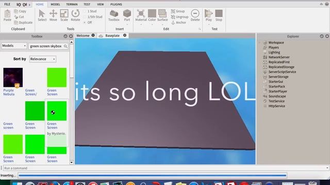
Task: Open the TEST ribbon tab
Action: 87,4
